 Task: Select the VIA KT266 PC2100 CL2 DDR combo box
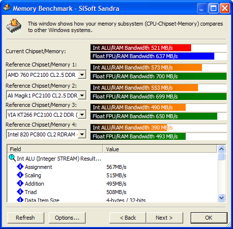(x=46, y=115)
